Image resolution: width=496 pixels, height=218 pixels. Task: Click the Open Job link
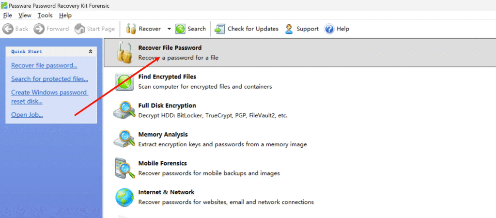click(x=27, y=115)
